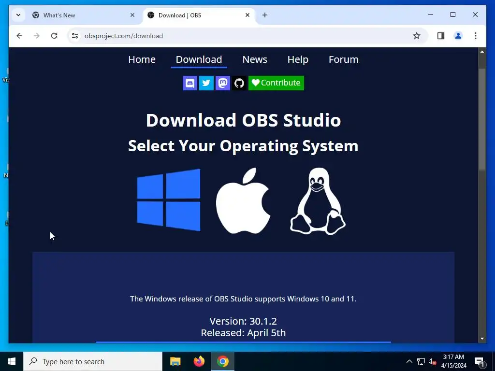Pick the Linux penguin icon
This screenshot has height=371, width=495.
318,201
